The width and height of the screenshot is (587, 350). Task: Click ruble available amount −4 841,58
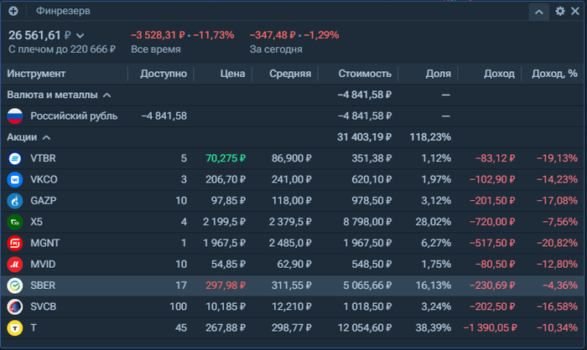[x=164, y=116]
